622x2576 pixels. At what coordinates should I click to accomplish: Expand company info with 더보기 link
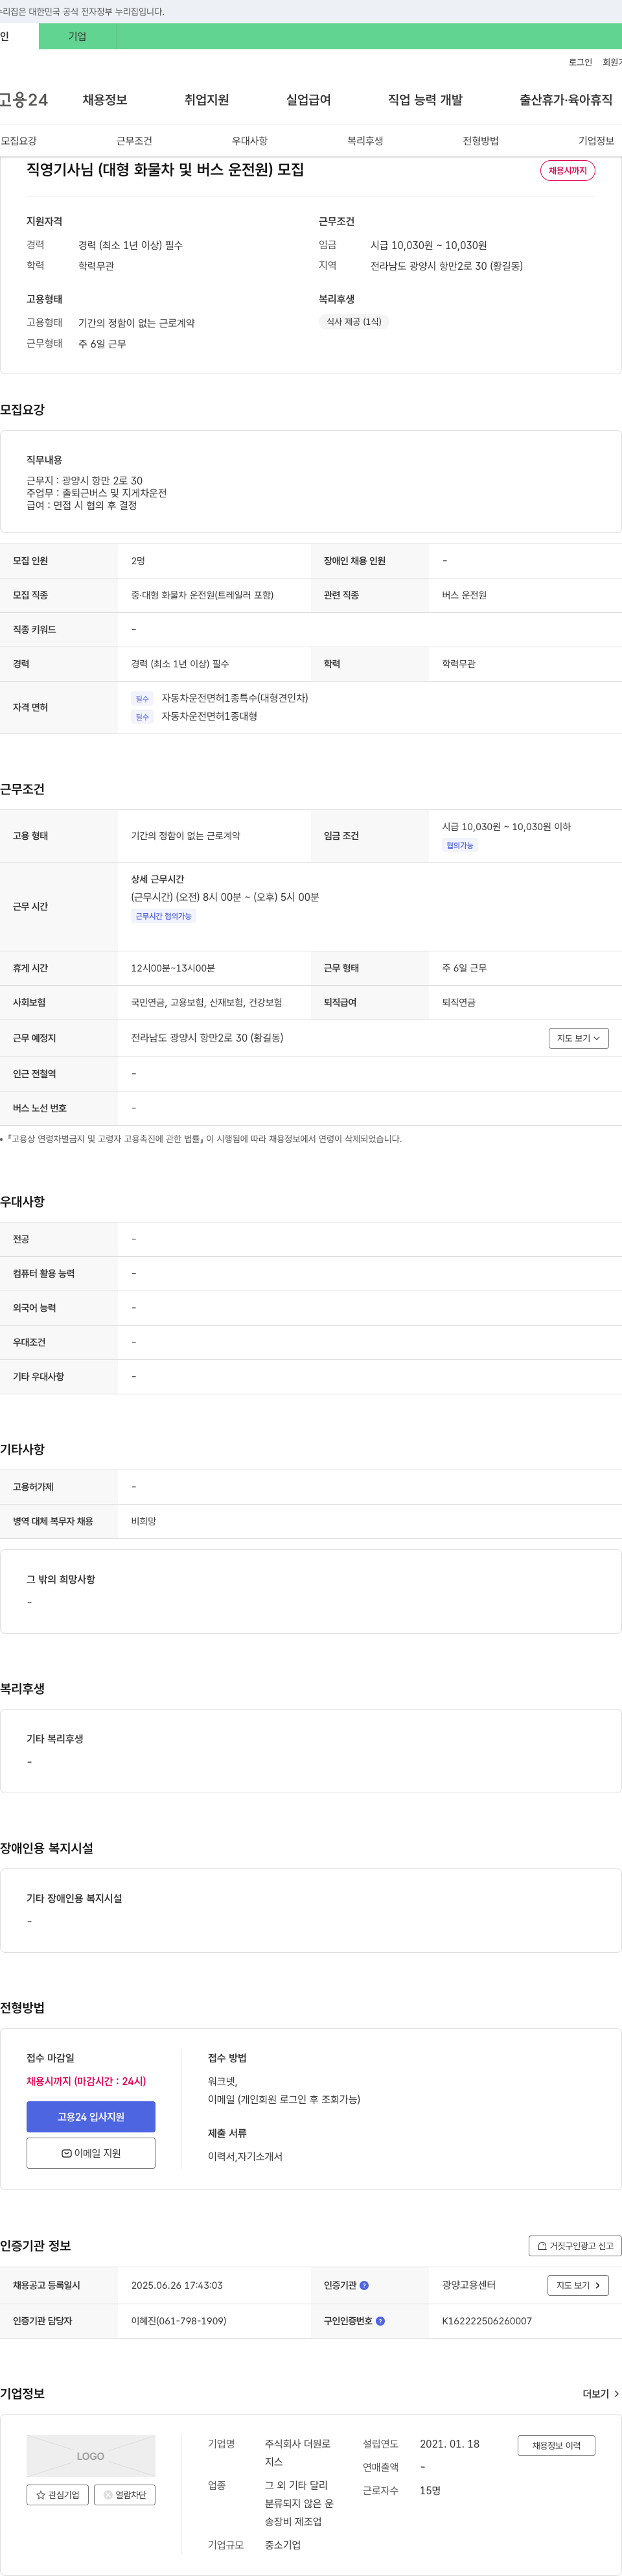pyautogui.click(x=600, y=2394)
